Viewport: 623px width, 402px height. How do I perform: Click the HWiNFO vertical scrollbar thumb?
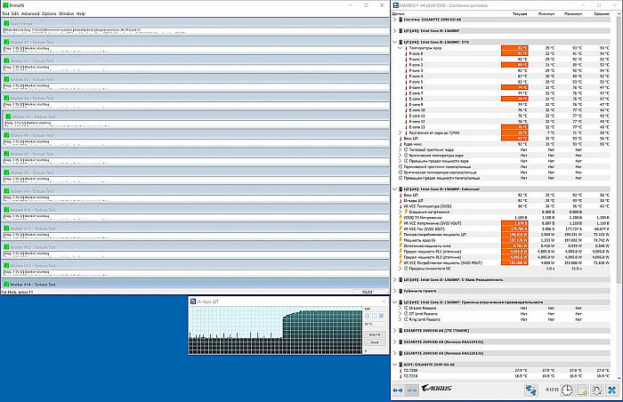click(619, 150)
